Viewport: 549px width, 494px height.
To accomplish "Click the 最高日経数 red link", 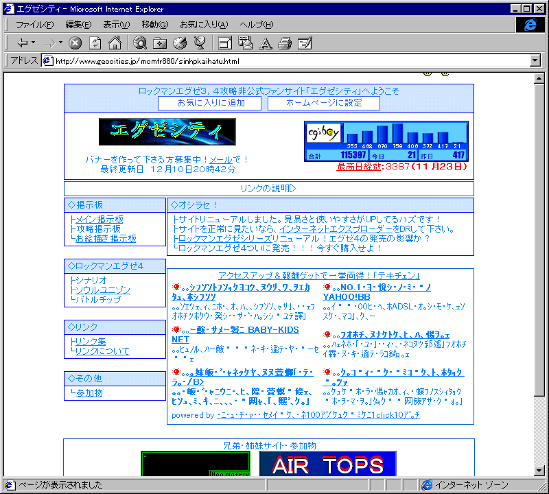I will coord(358,167).
